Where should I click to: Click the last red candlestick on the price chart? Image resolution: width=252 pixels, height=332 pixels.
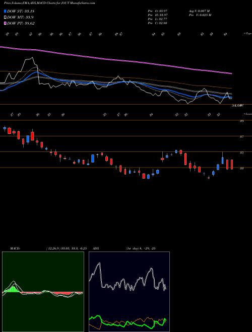[x=232, y=164]
